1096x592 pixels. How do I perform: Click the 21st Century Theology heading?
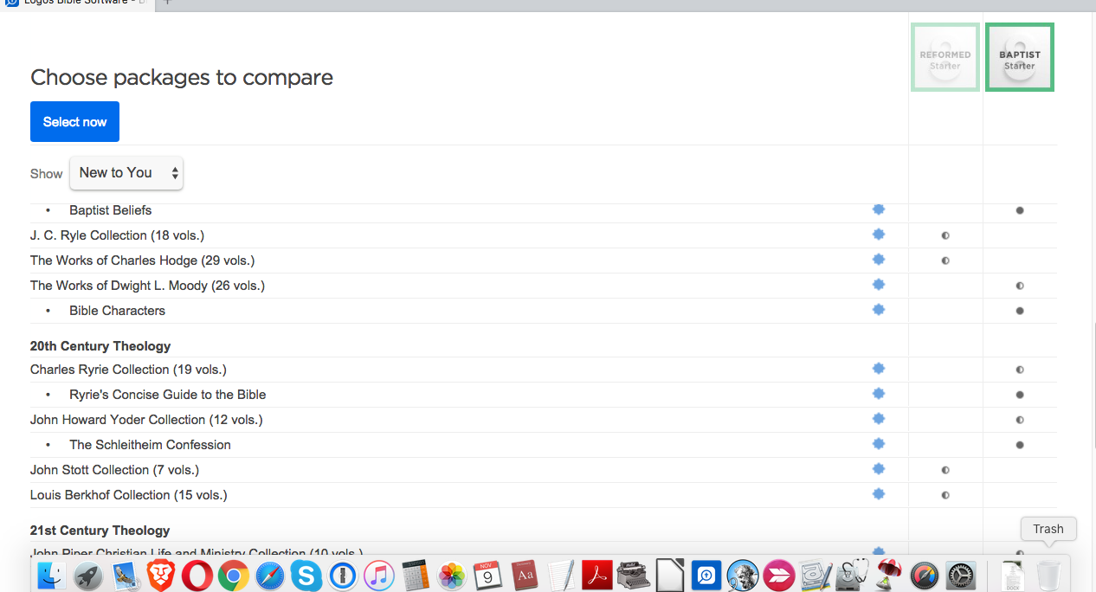point(100,531)
